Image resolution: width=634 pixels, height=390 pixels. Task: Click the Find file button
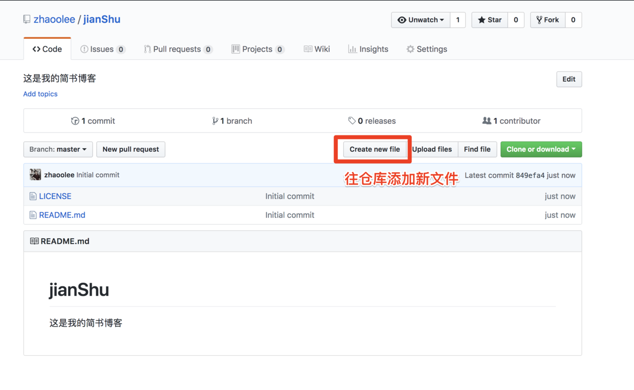(x=477, y=149)
